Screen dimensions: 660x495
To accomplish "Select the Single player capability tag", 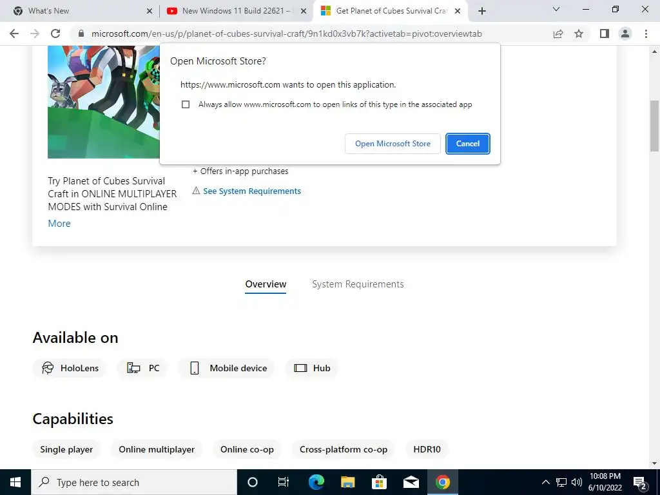I will (66, 449).
